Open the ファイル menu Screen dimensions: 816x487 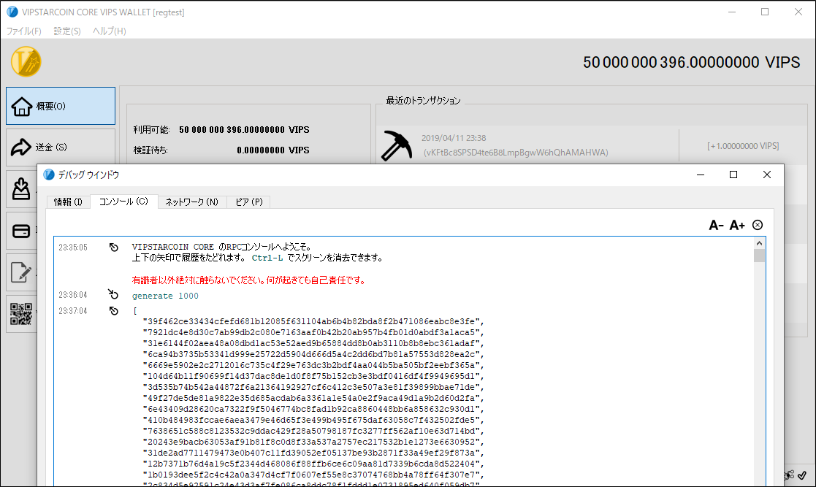[x=24, y=31]
